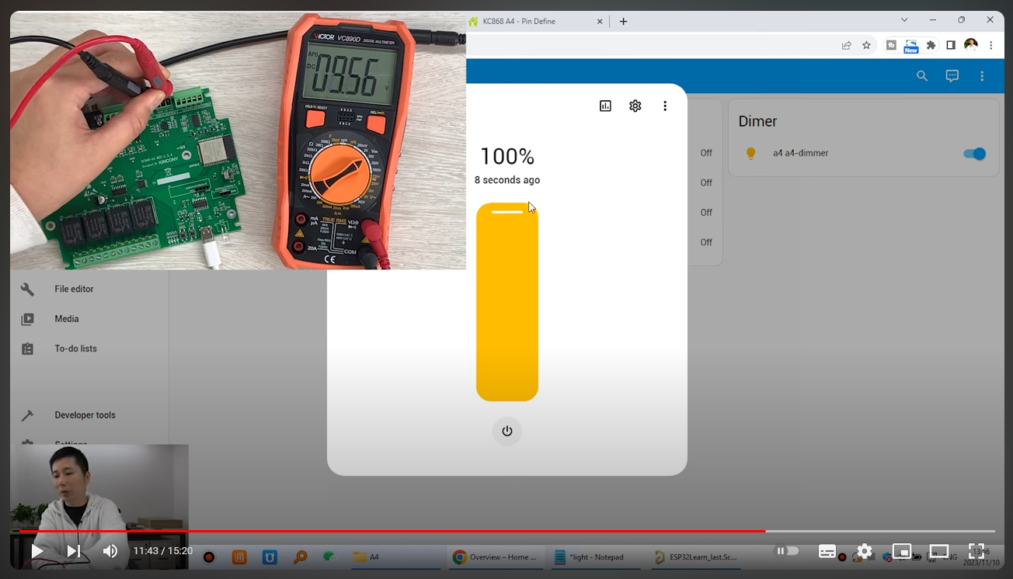The width and height of the screenshot is (1013, 579).
Task: Enable miniplayer mode
Action: coord(902,552)
